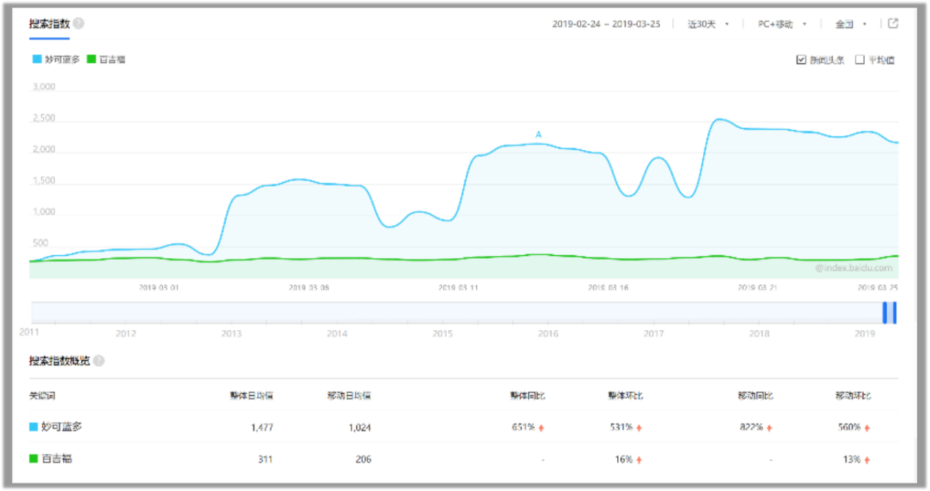Viewport: 930px width, 491px height.
Task: Click the 整体日均值 column header
Action: (251, 395)
